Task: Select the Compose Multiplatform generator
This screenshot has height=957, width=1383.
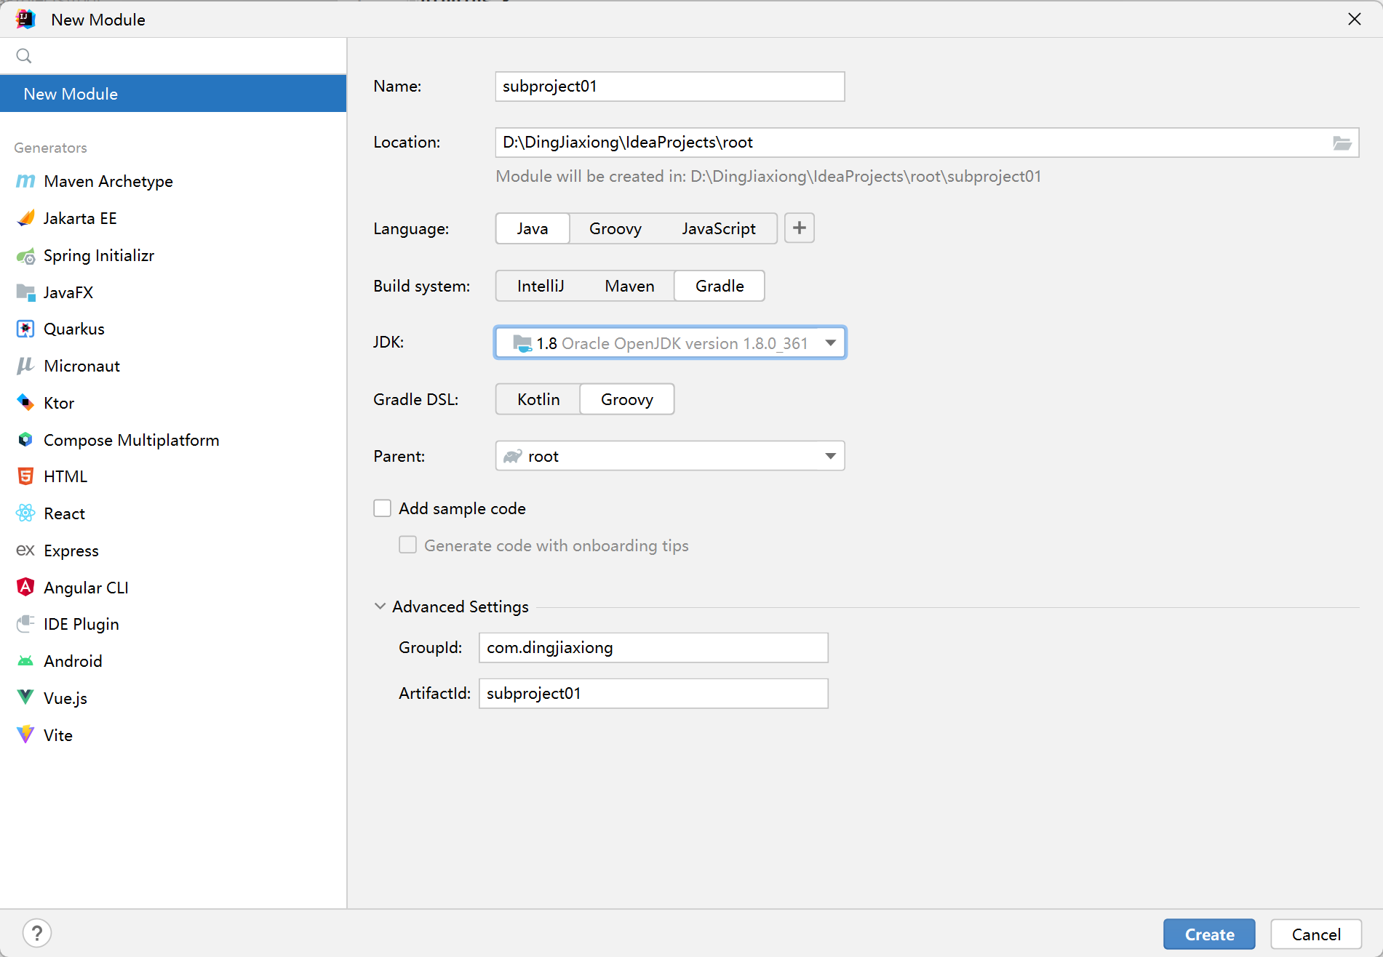Action: pyautogui.click(x=131, y=440)
